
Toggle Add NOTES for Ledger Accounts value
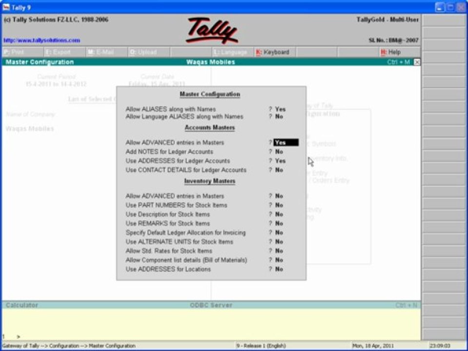pyautogui.click(x=279, y=152)
